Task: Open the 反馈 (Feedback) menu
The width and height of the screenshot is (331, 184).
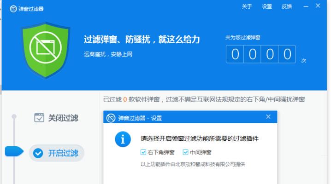Action: (287, 6)
